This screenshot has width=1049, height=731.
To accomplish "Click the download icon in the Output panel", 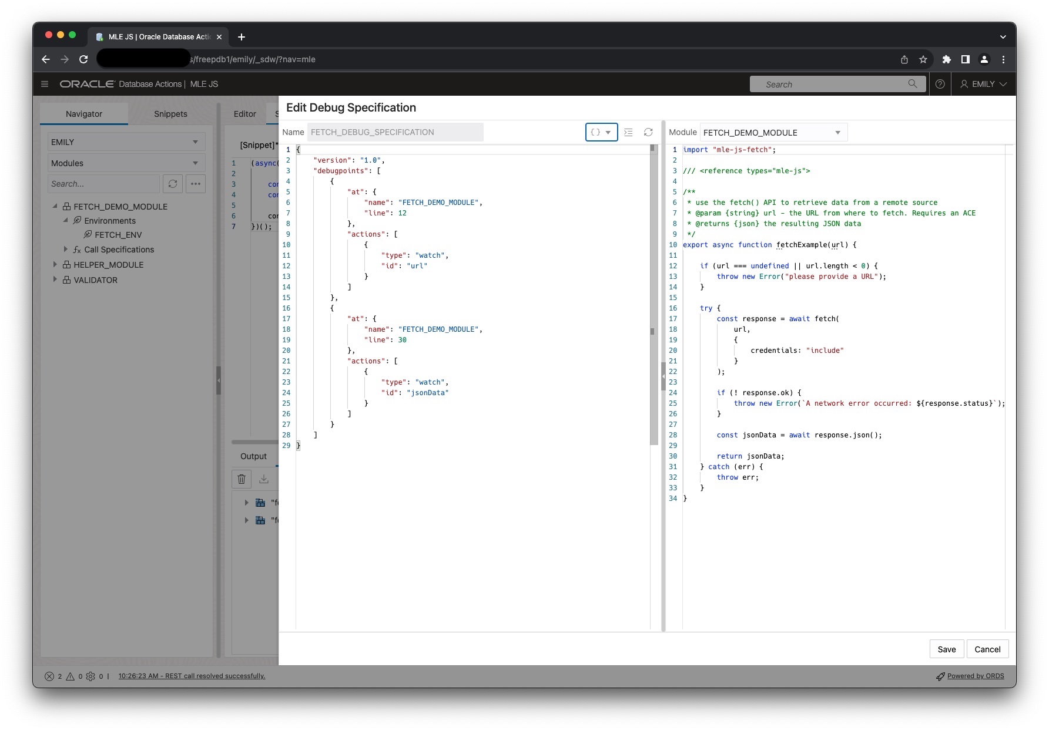I will coord(263,479).
